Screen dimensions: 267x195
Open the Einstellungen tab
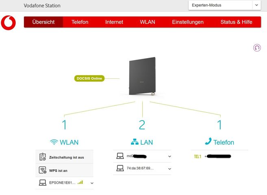pyautogui.click(x=188, y=22)
